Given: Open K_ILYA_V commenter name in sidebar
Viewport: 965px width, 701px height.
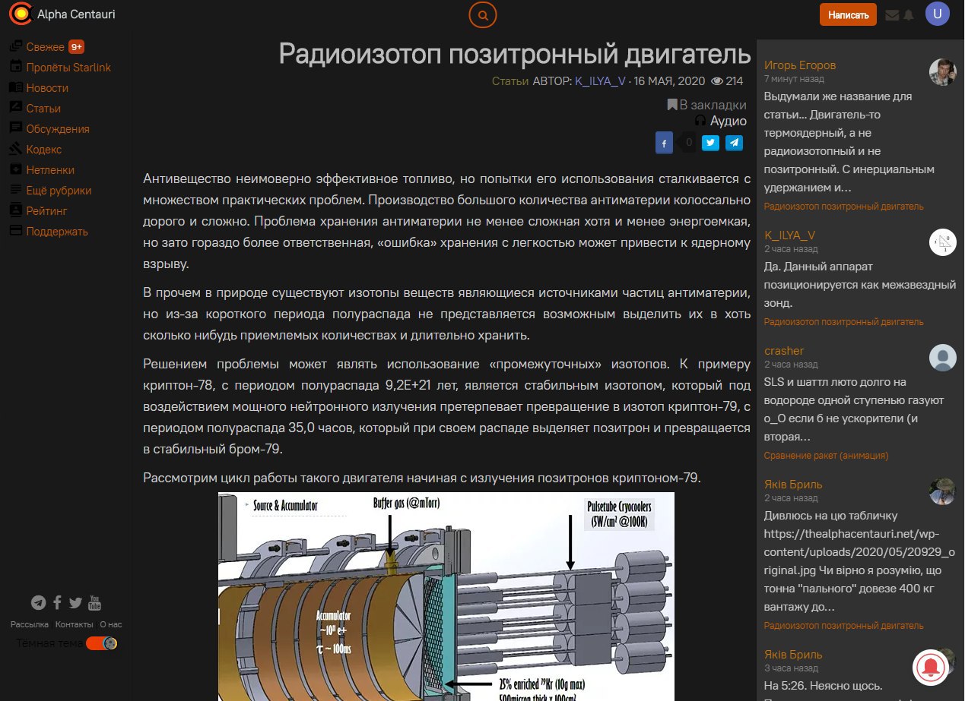Looking at the screenshot, I should (x=789, y=235).
